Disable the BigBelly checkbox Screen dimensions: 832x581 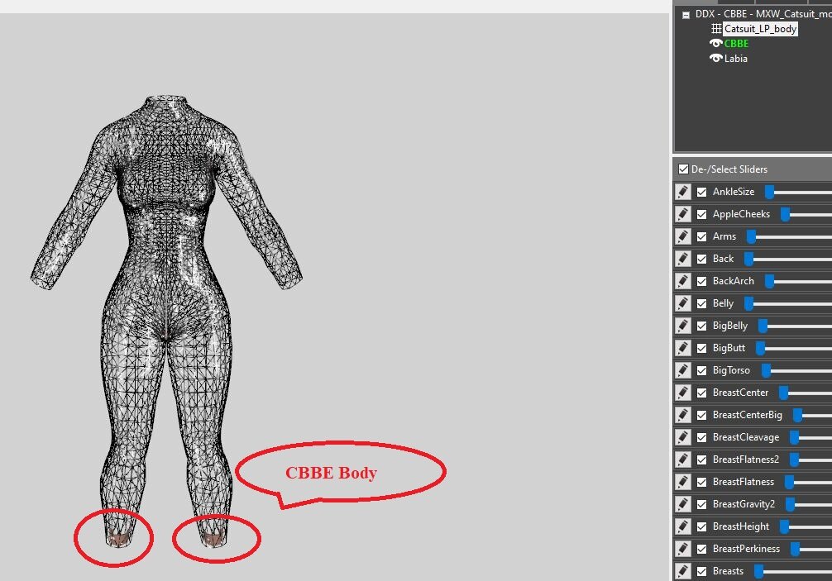701,326
